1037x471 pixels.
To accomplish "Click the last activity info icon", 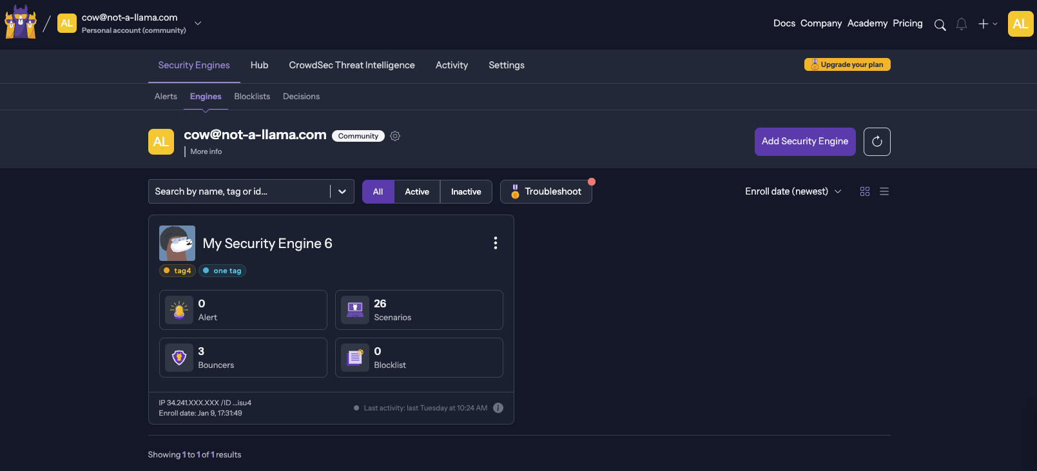I will click(498, 408).
